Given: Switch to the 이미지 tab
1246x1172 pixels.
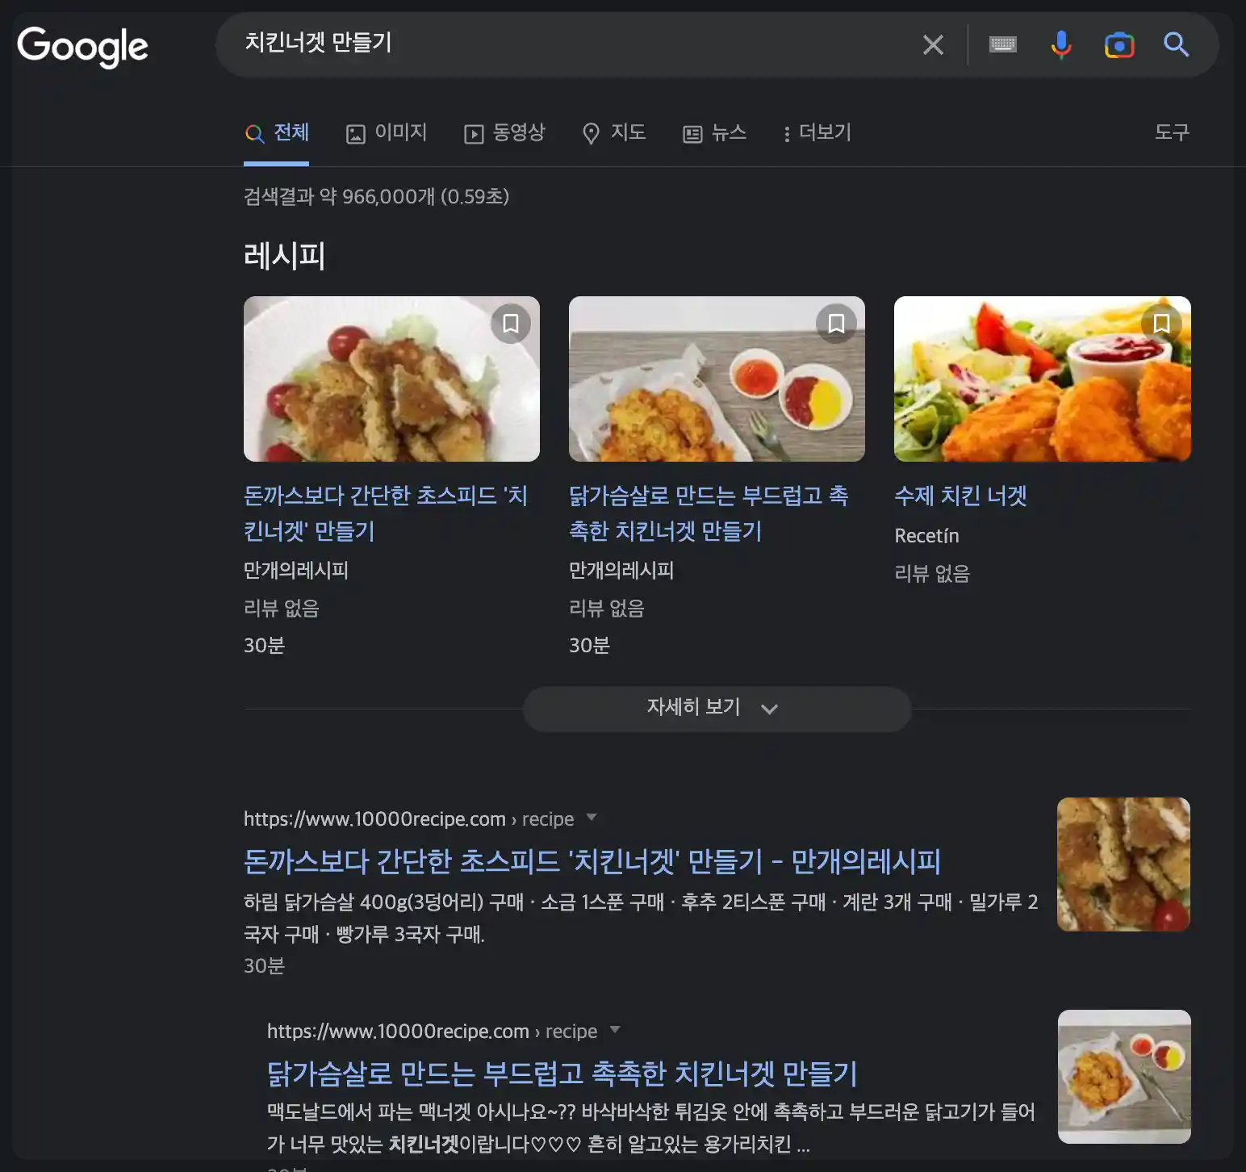Looking at the screenshot, I should 387,133.
